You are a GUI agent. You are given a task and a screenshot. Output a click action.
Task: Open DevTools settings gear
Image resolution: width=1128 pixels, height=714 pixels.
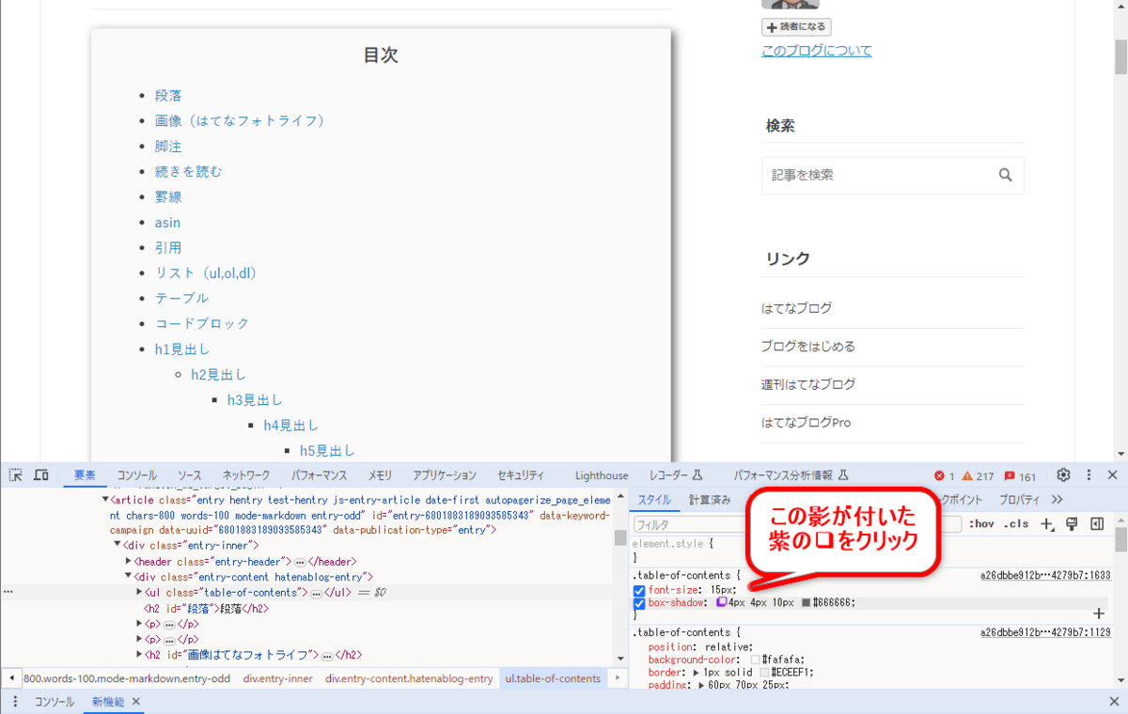point(1063,475)
